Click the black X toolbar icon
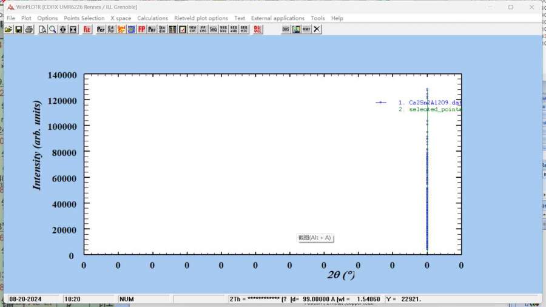Viewport: 546px width, 307px height. point(317,29)
